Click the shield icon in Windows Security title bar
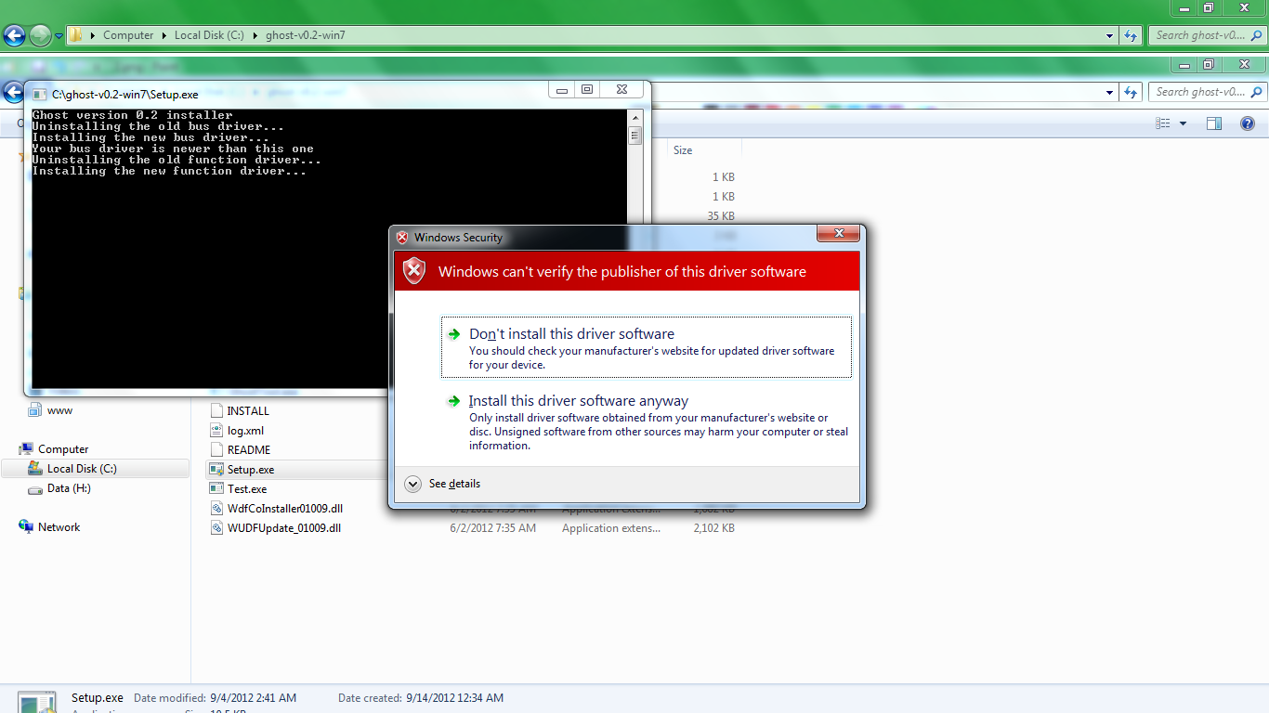The width and height of the screenshot is (1269, 713). (x=401, y=238)
